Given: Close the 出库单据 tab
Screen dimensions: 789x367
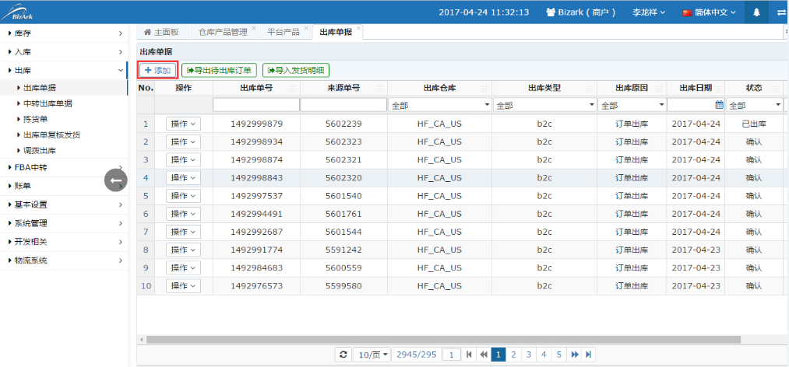Looking at the screenshot, I should [358, 28].
